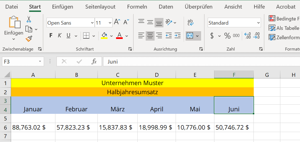
Task: Align text to vertical middle
Action: [x=150, y=22]
